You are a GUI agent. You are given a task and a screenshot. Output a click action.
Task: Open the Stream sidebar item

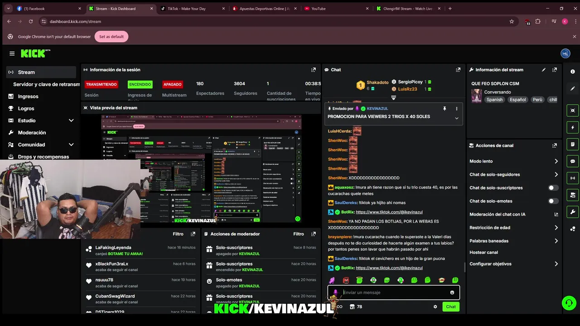tap(41, 72)
